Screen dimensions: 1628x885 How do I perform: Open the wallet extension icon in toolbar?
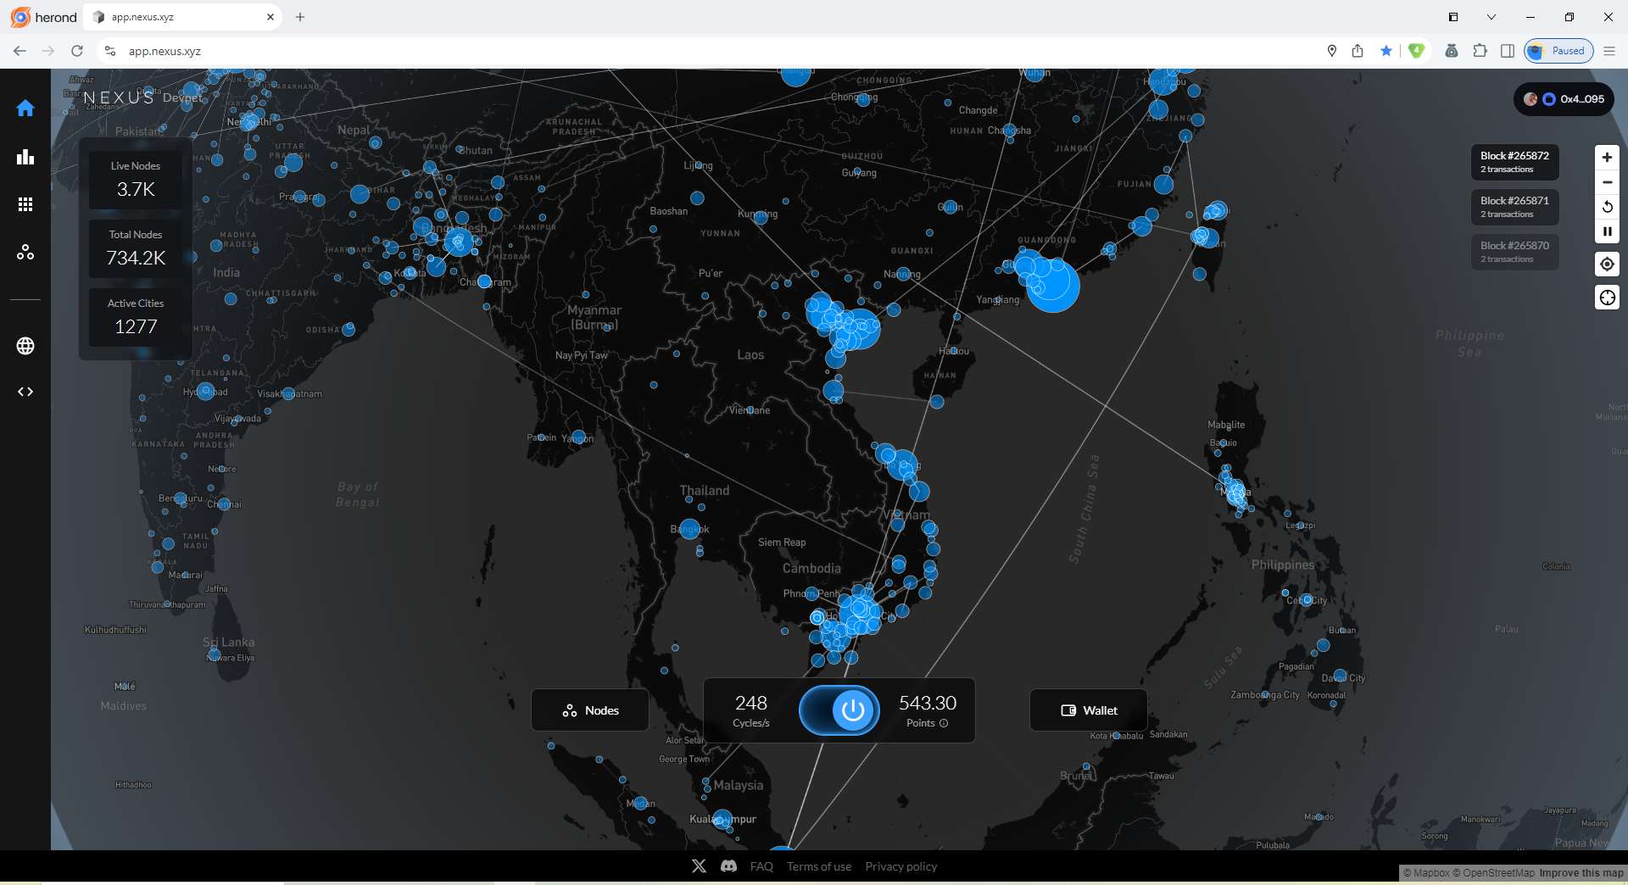(1452, 51)
